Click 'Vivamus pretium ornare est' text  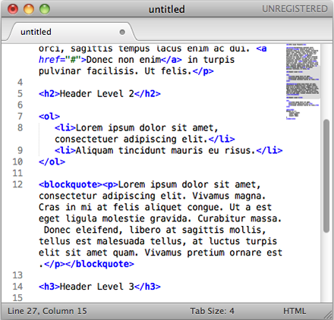pos(213,253)
